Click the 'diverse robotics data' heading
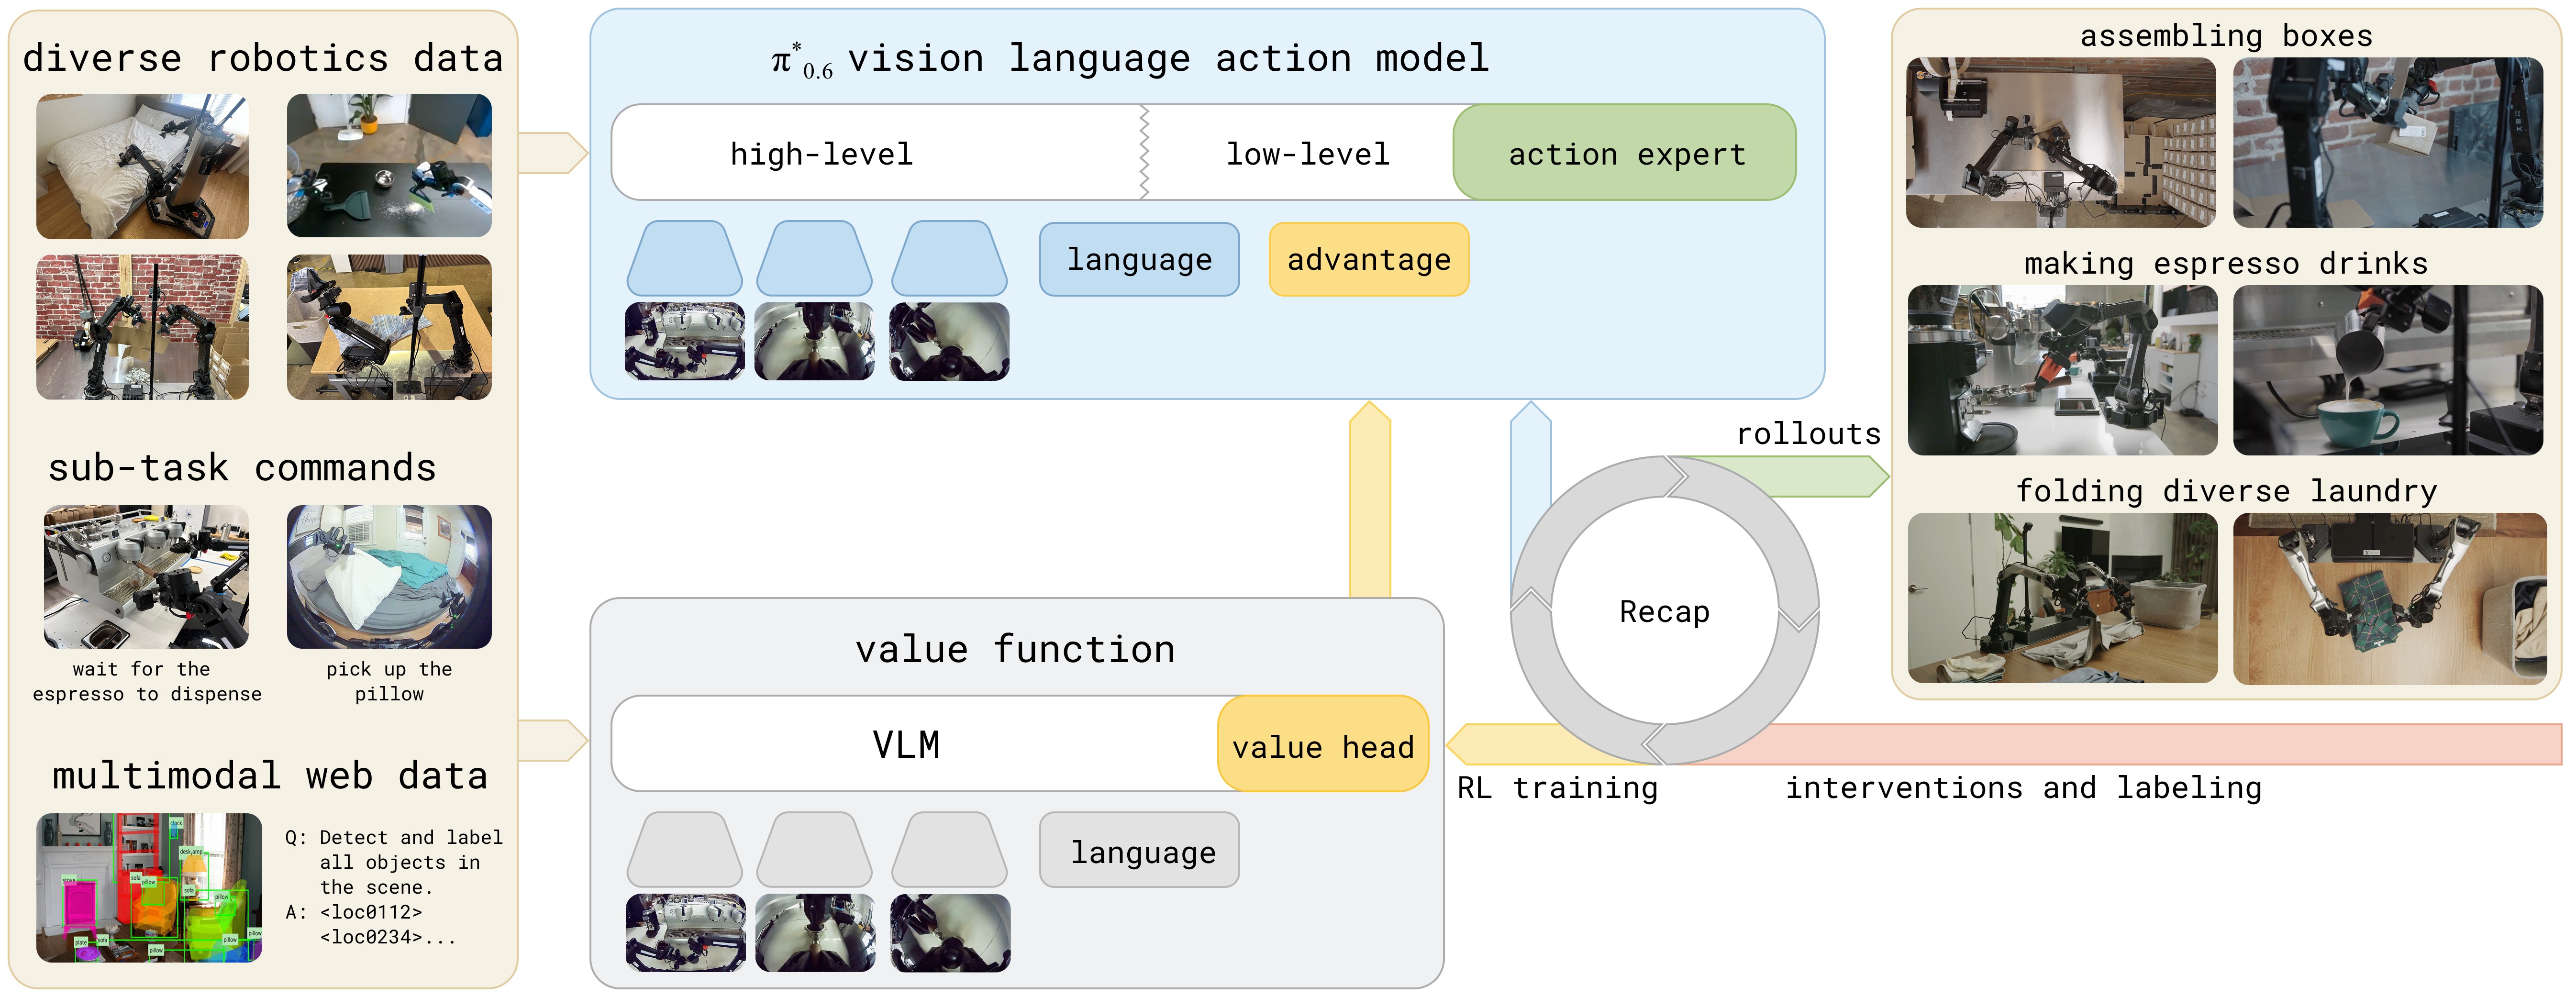Screen dimensions: 2576x997 pos(263,58)
